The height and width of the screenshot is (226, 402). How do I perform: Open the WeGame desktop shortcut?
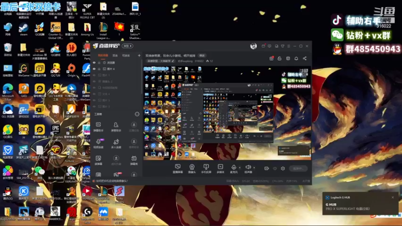pyautogui.click(x=24, y=70)
